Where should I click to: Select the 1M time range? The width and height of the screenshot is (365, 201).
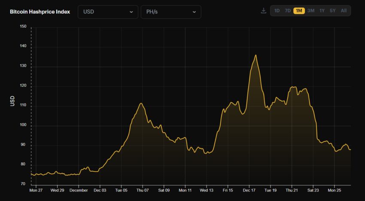tap(299, 11)
